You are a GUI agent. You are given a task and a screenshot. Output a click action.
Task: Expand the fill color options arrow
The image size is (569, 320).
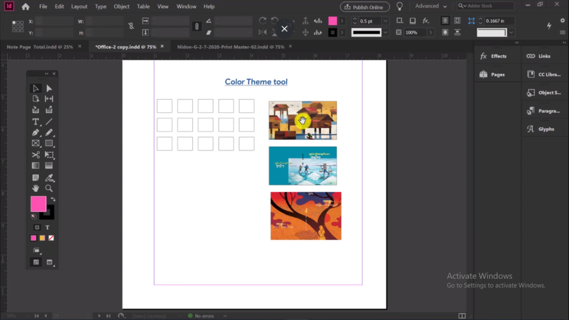tap(342, 21)
